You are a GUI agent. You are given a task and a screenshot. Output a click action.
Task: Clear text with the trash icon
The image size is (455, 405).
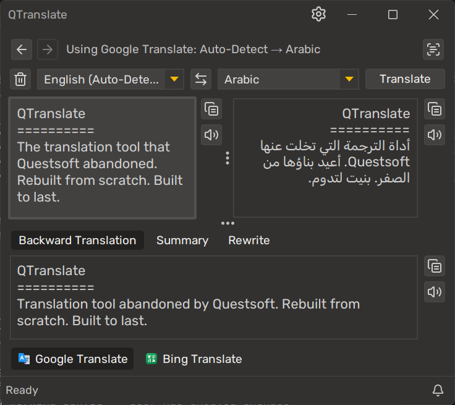click(x=20, y=79)
